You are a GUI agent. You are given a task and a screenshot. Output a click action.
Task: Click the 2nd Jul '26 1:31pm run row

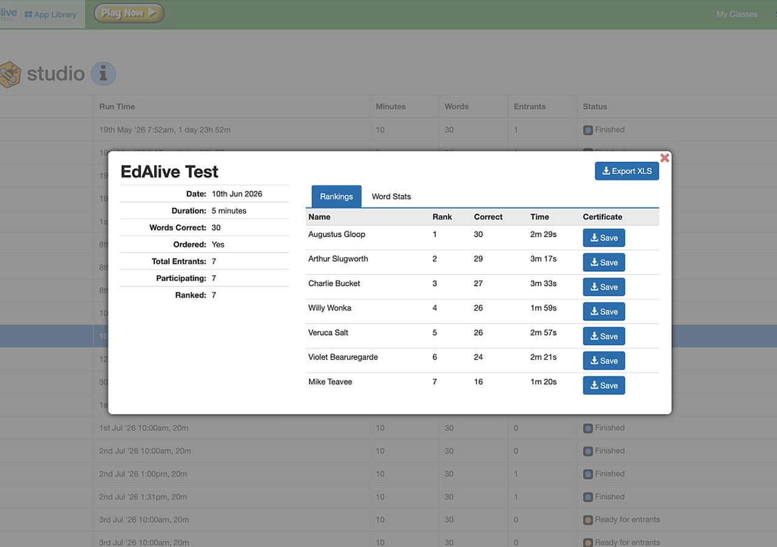(388, 497)
